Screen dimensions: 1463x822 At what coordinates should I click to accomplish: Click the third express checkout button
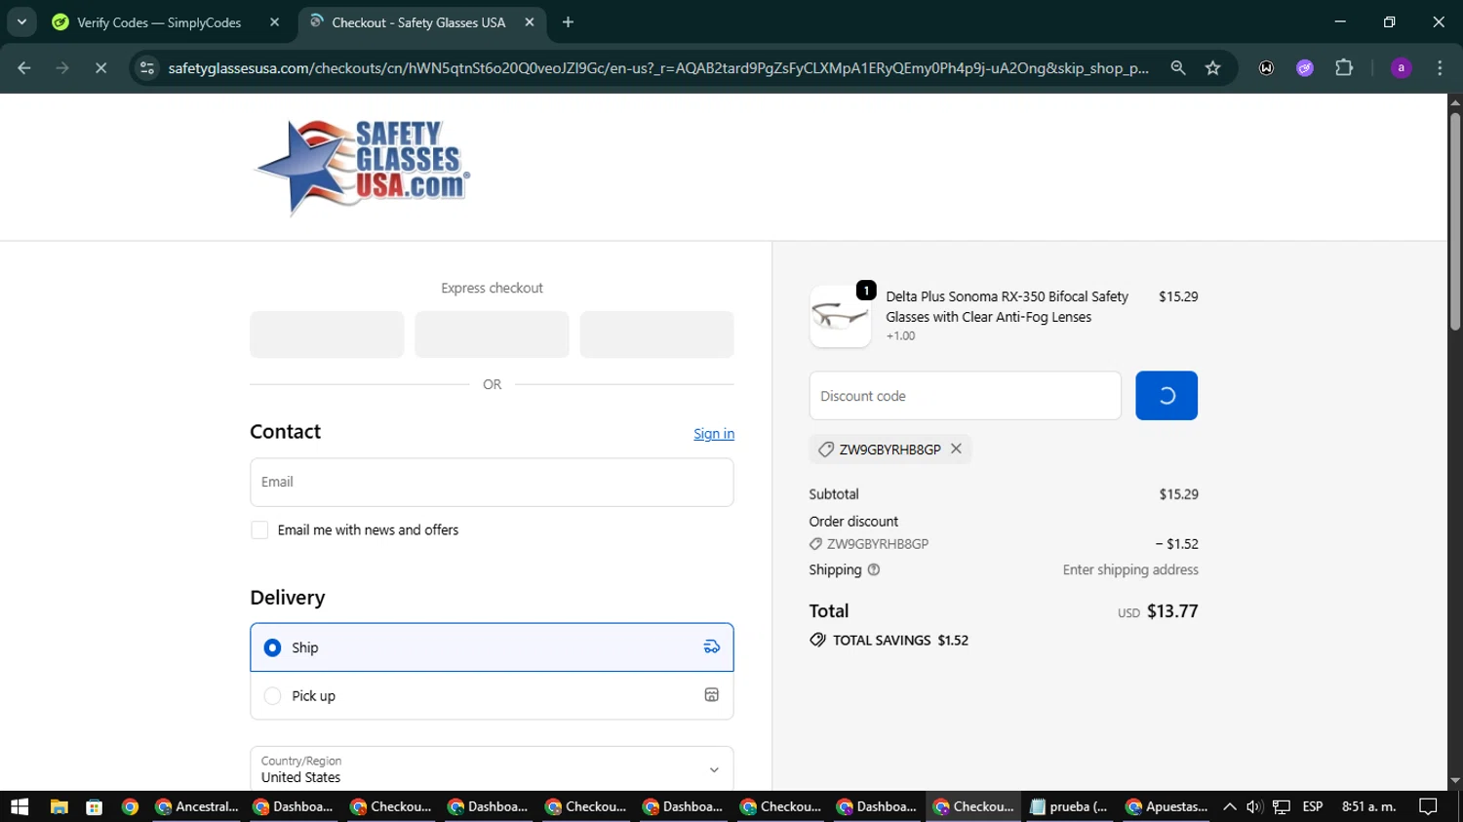click(656, 334)
